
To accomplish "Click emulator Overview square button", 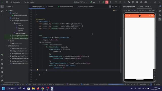I will click(x=143, y=10).
